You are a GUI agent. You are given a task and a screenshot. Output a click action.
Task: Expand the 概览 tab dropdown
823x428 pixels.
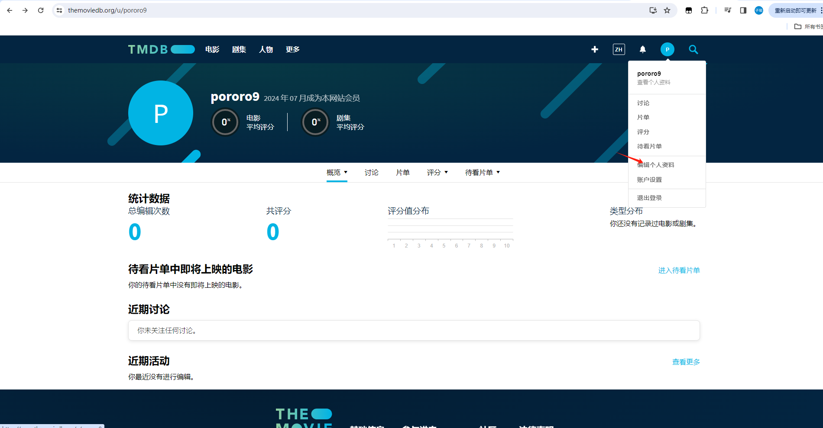[337, 172]
